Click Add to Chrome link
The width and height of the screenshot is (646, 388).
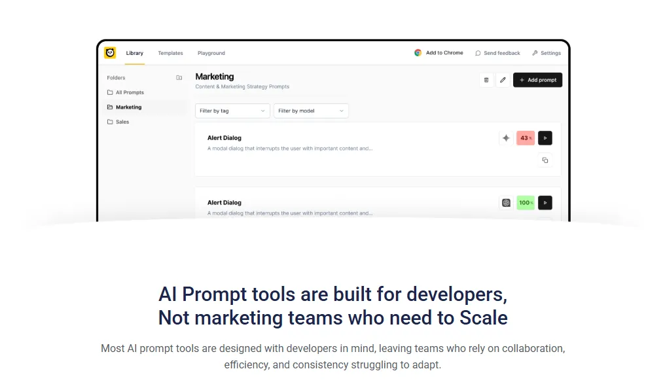tap(439, 53)
